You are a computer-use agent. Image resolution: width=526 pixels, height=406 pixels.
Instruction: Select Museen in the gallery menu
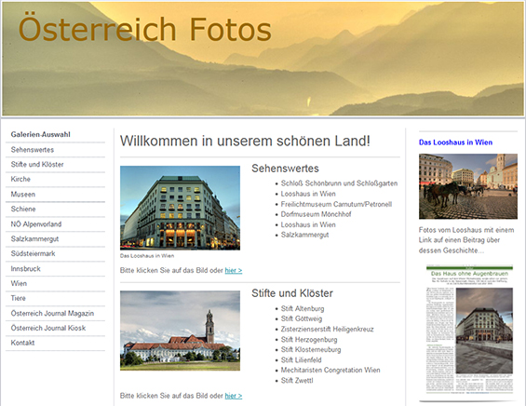click(x=23, y=195)
